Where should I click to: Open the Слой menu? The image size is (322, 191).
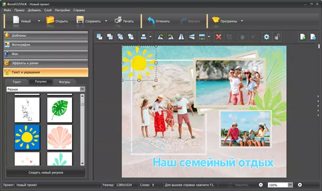(x=48, y=10)
